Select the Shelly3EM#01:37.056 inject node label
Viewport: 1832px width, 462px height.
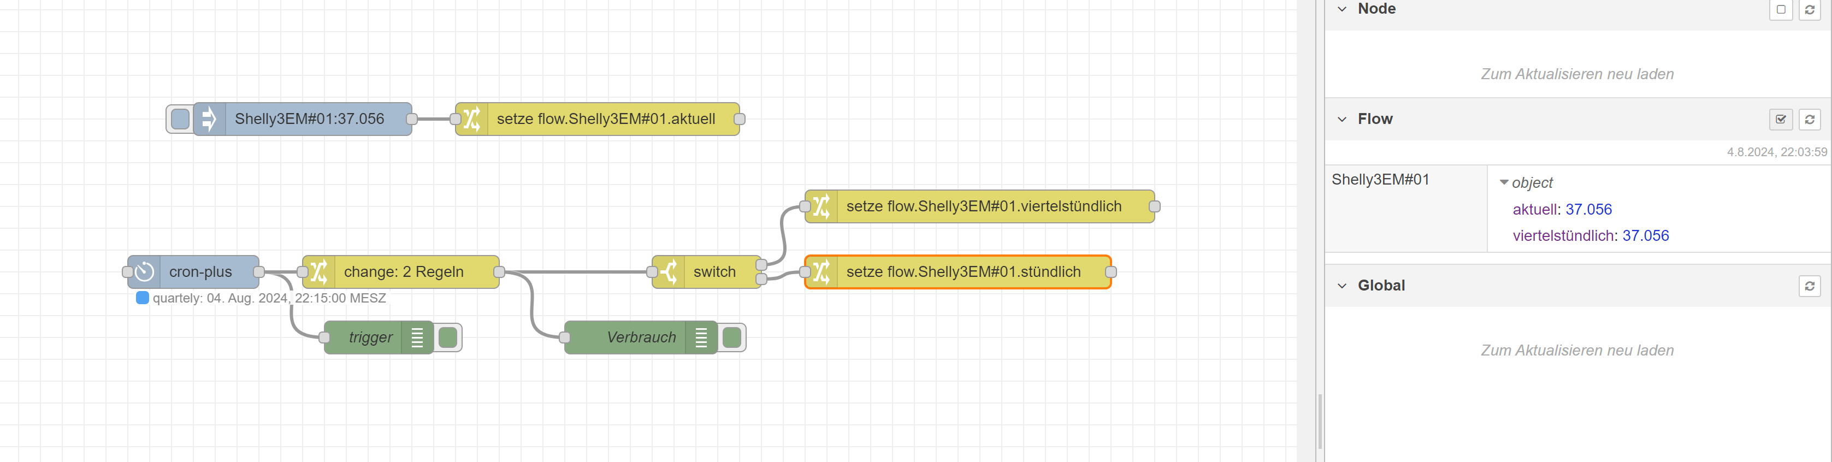[309, 119]
